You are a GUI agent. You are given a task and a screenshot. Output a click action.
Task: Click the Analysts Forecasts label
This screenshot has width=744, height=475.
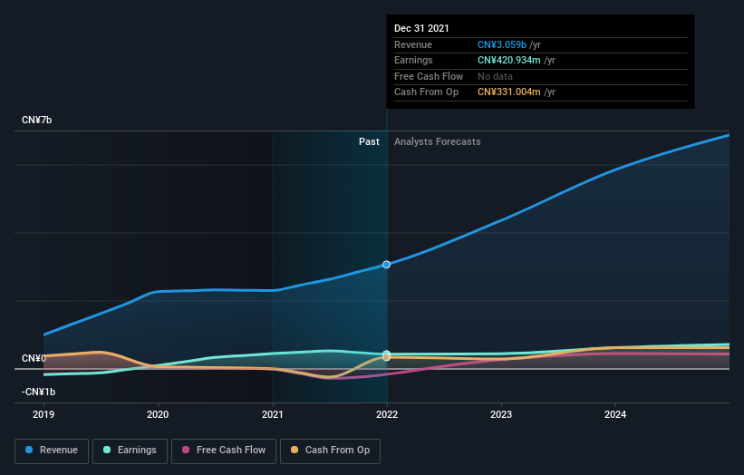[x=437, y=142]
